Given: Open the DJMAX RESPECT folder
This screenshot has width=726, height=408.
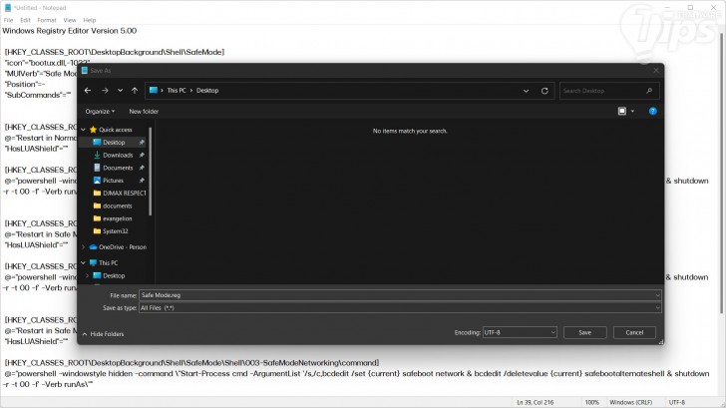Looking at the screenshot, I should [x=124, y=194].
